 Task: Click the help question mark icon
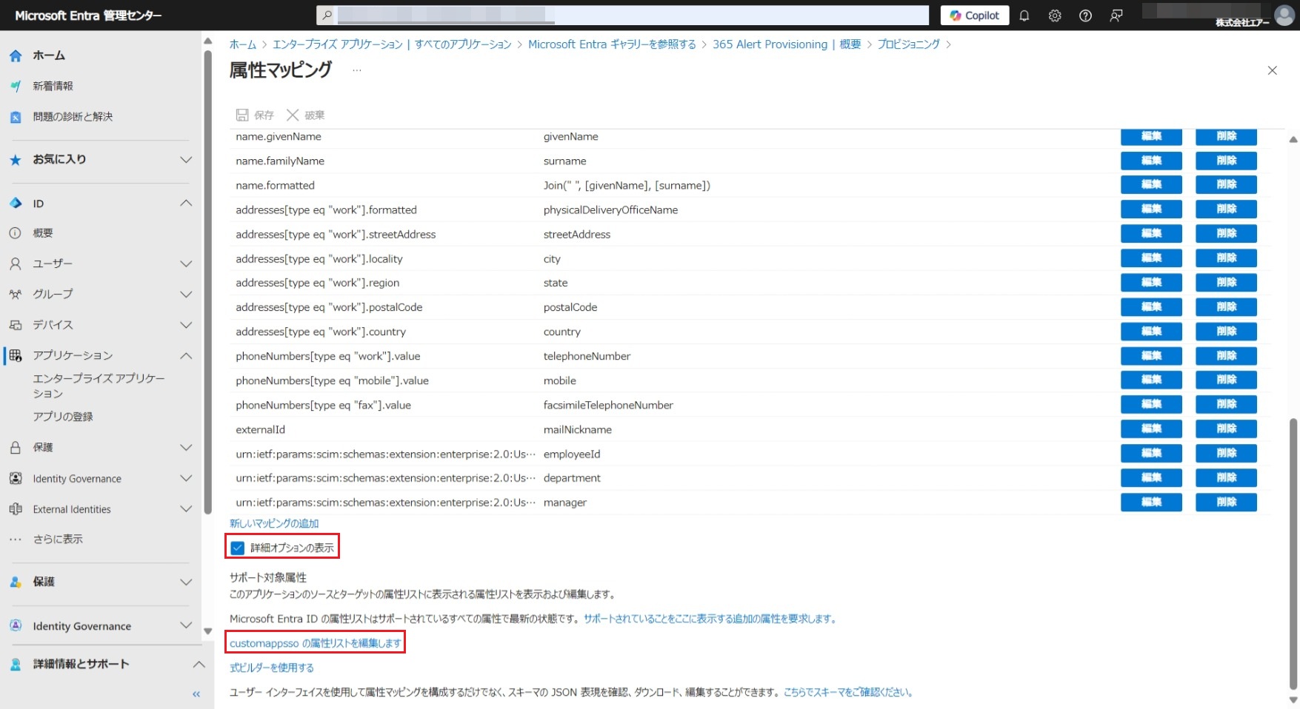(x=1085, y=16)
